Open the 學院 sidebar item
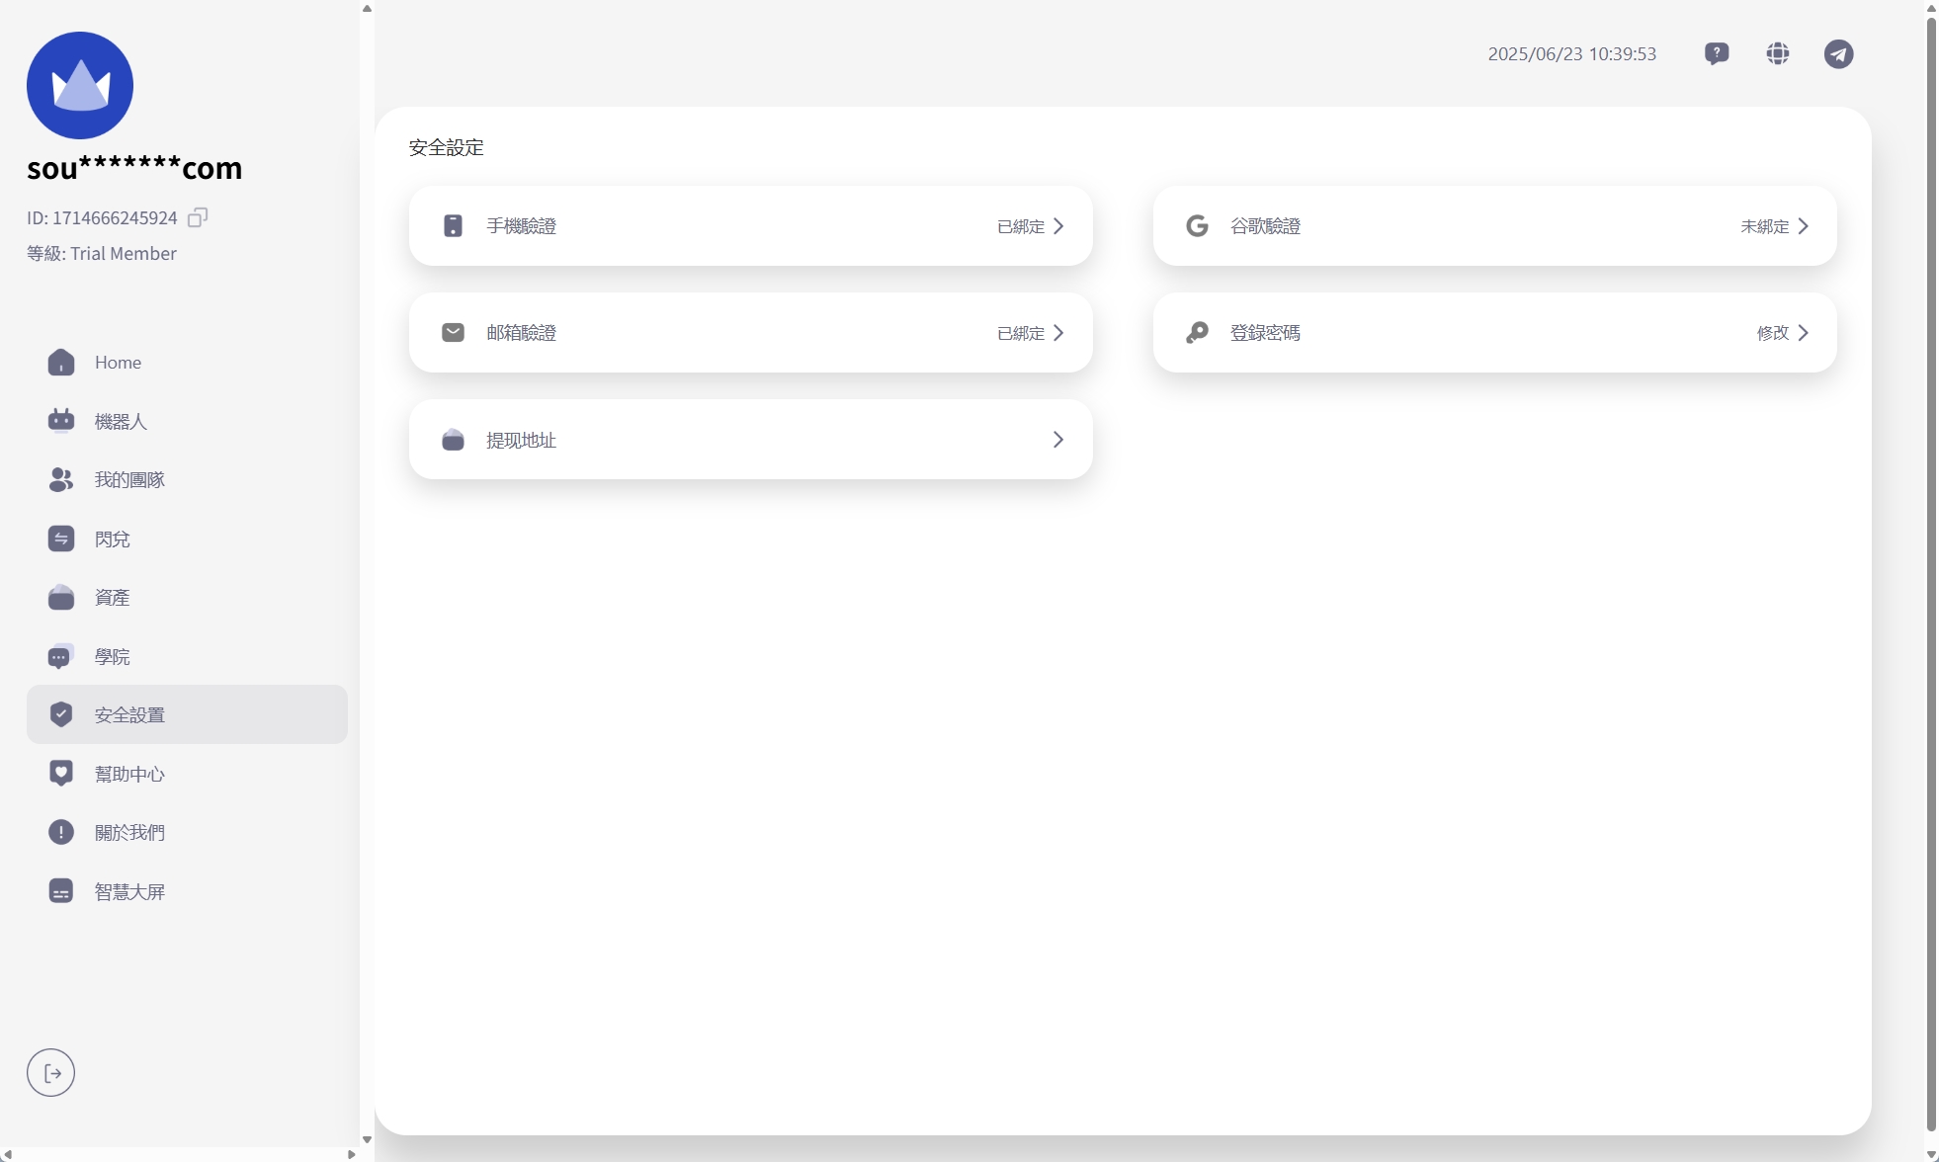 [112, 657]
